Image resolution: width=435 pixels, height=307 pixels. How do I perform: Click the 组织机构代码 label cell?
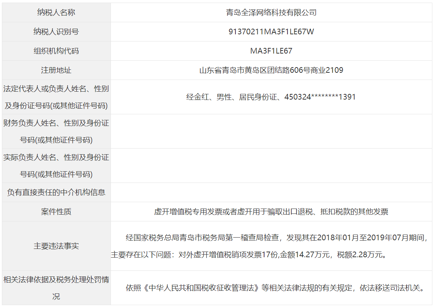[56, 51]
